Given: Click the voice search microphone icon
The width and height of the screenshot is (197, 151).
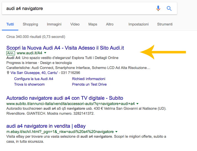Looking at the screenshot, I should [158, 8].
